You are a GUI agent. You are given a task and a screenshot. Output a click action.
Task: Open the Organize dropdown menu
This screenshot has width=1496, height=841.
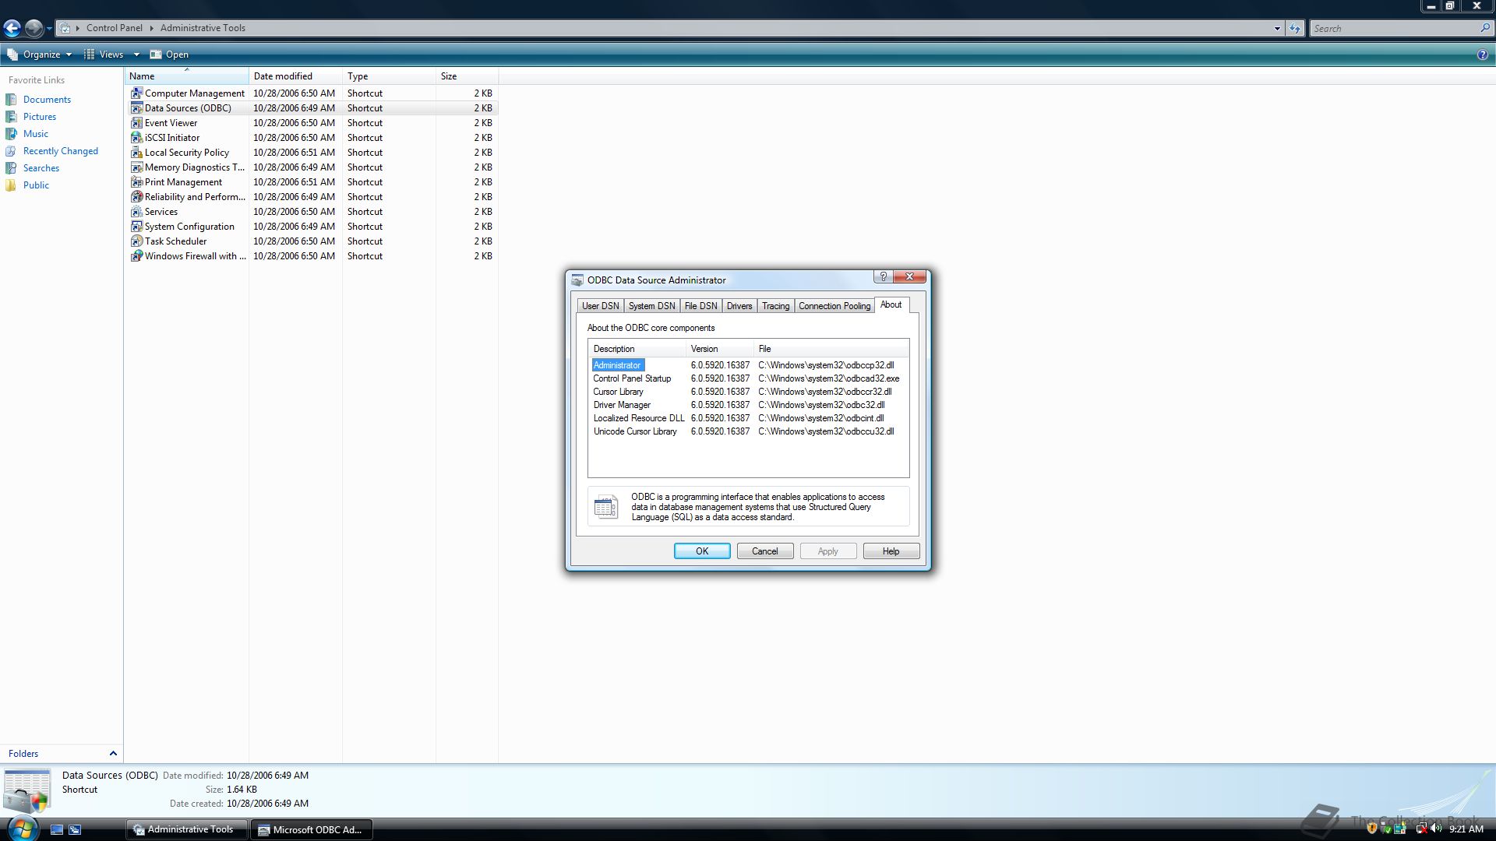tap(39, 55)
